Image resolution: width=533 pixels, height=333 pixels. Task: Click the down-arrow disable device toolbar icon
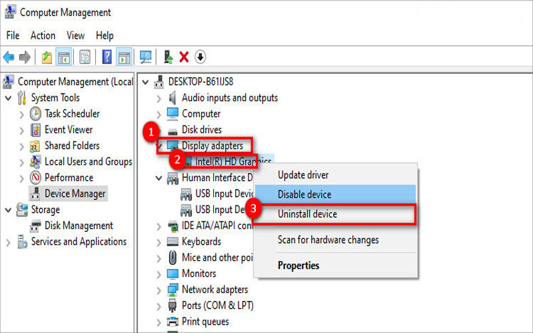click(x=201, y=57)
